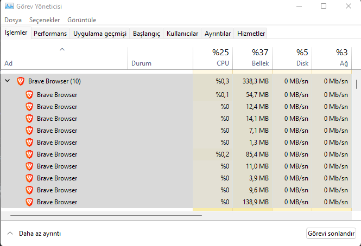Click the Task Manager app icon in title bar
This screenshot has width=361, height=246.
click(x=8, y=7)
